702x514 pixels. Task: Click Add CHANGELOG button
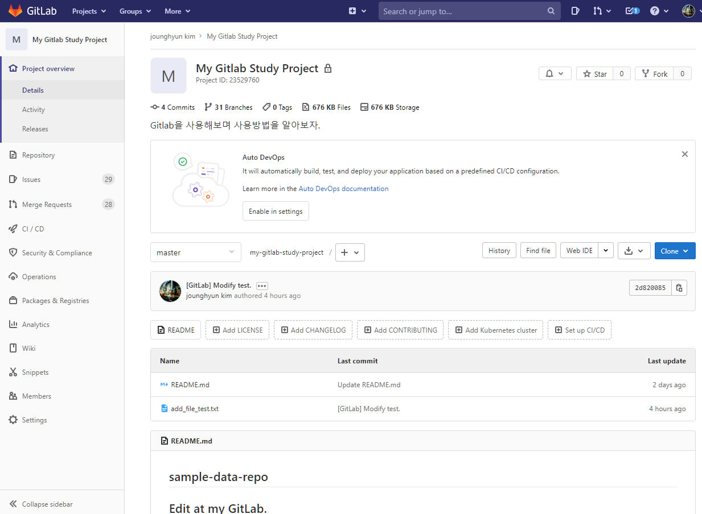(313, 330)
